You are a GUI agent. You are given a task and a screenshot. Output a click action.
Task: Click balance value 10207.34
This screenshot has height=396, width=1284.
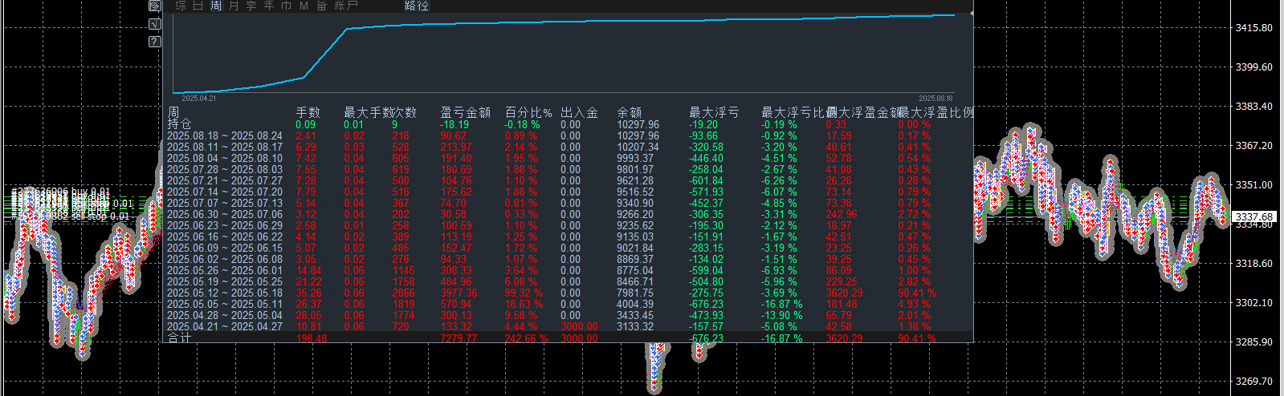click(638, 147)
